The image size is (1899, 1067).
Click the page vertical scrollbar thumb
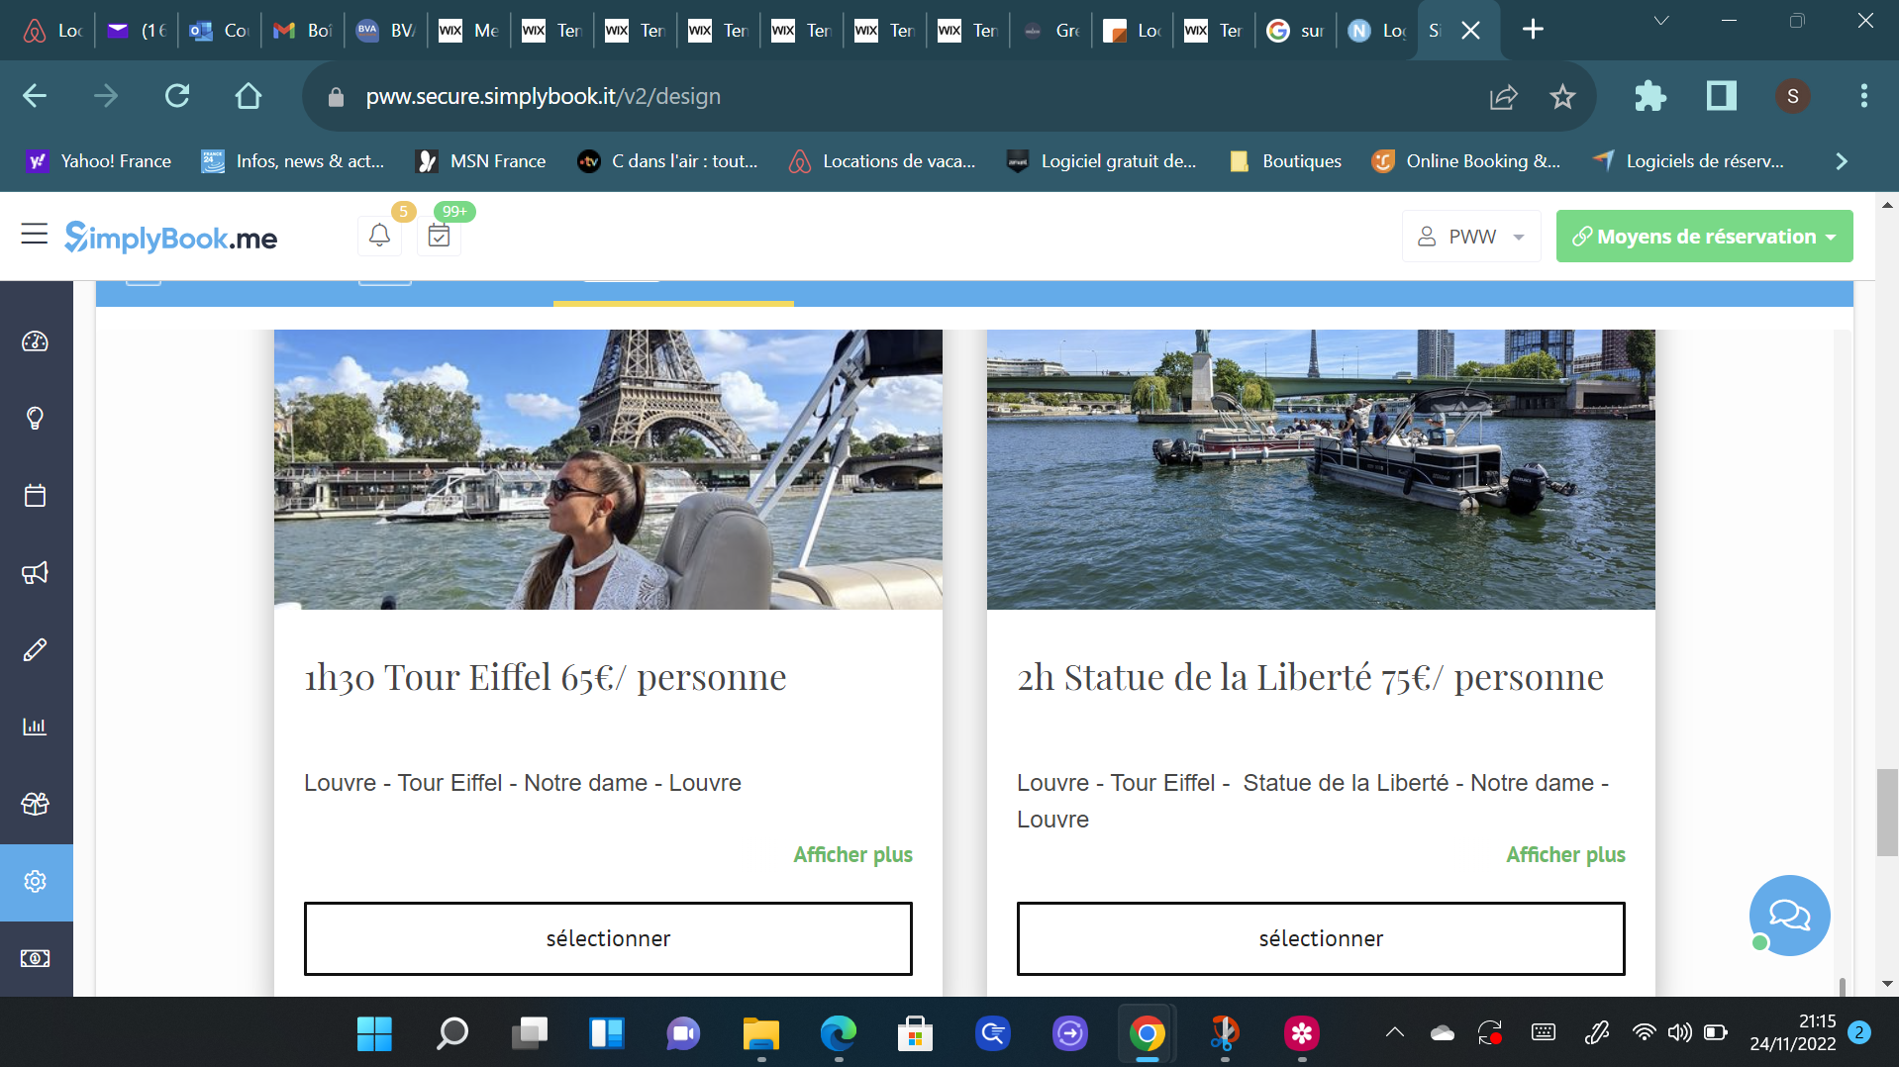click(x=1886, y=812)
